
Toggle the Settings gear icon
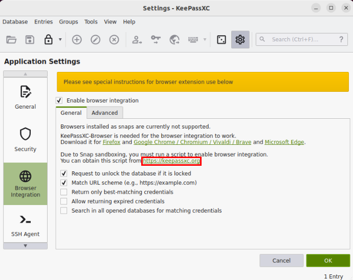[x=240, y=40]
